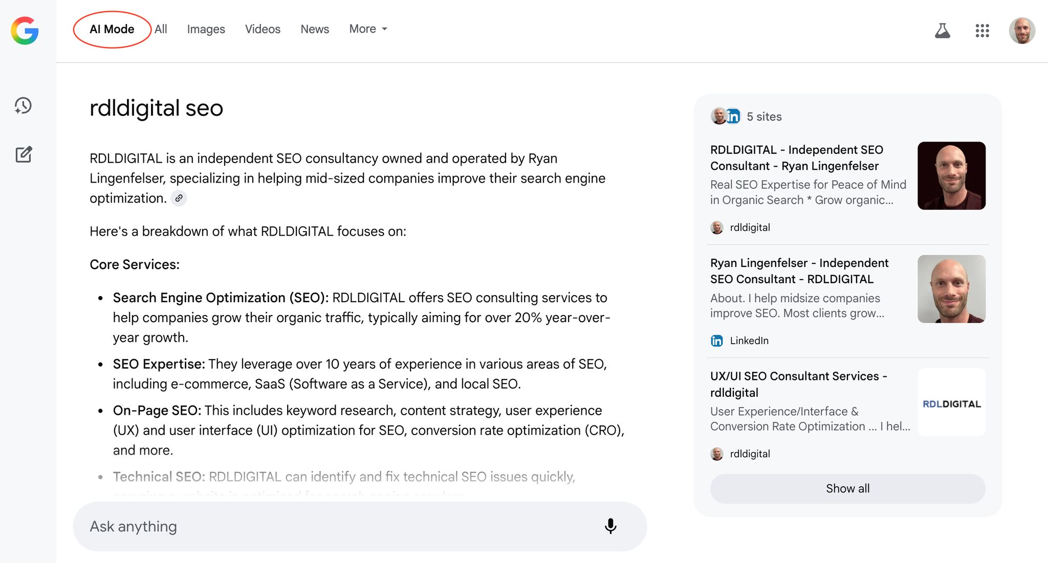Click the 'SEO Expertise:' bullet text
This screenshot has width=1048, height=563.
[159, 364]
